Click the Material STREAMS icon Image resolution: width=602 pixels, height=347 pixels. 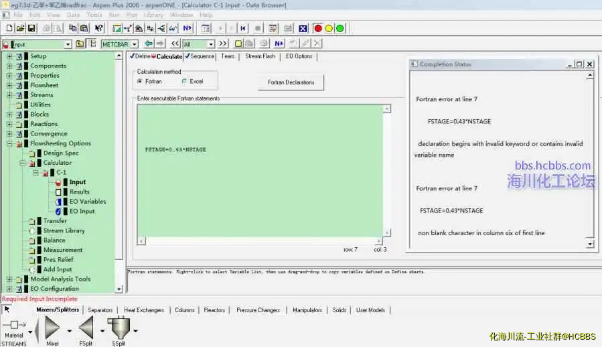tap(13, 325)
